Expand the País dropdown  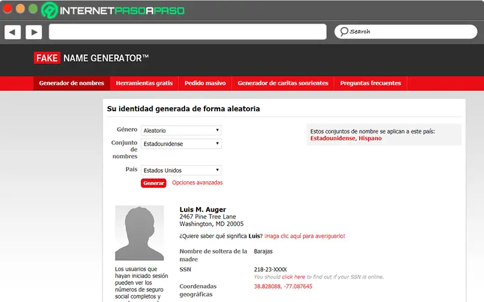[x=181, y=170]
